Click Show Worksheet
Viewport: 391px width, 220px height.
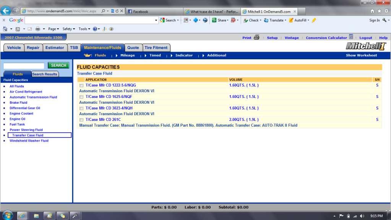point(361,55)
